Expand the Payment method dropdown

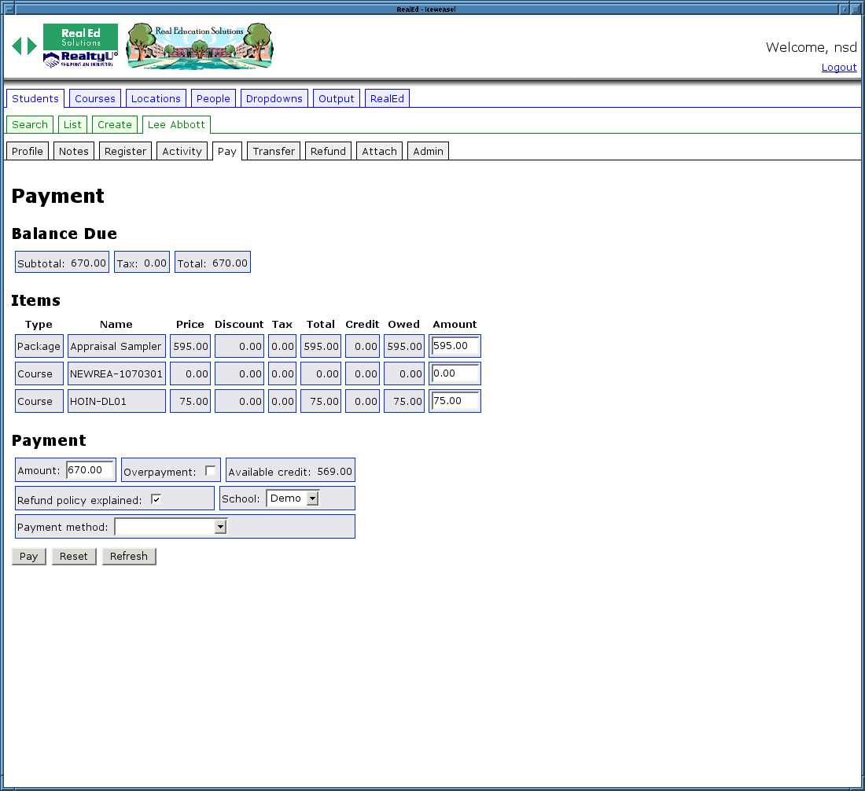coord(171,527)
